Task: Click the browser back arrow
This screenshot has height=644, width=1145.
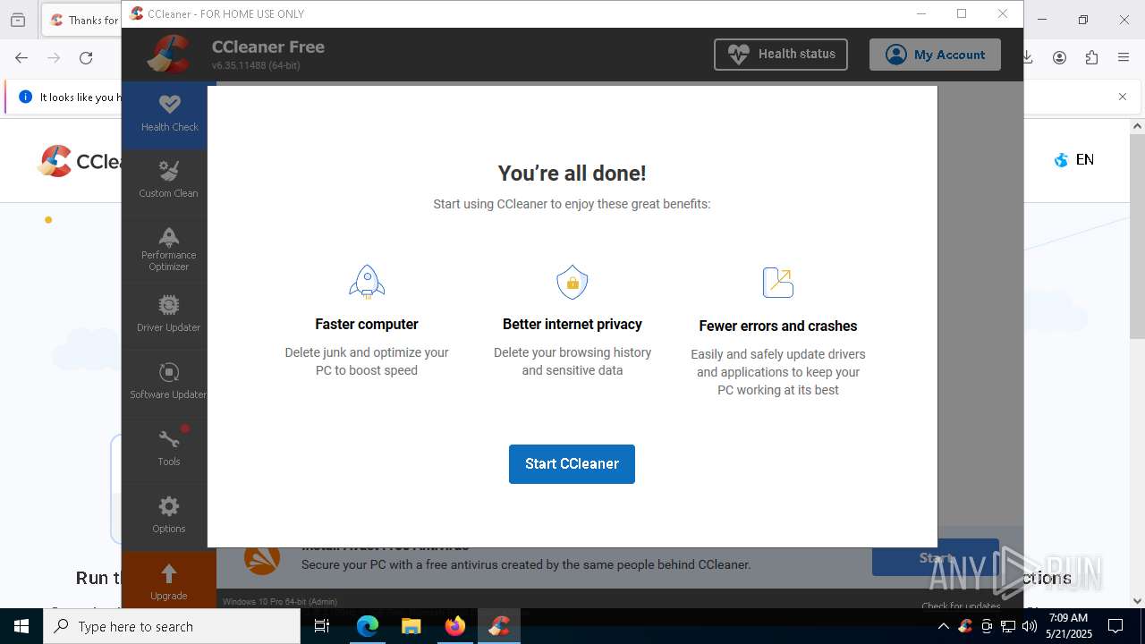Action: (21, 58)
